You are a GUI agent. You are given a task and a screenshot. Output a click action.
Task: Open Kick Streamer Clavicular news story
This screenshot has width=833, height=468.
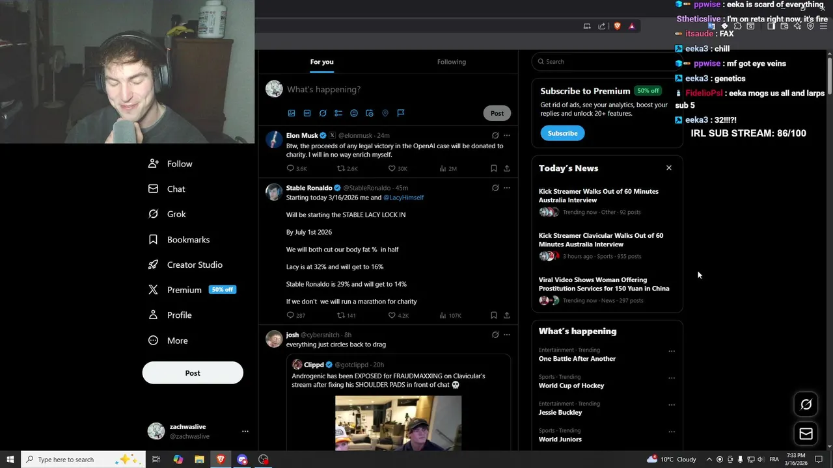[601, 240]
